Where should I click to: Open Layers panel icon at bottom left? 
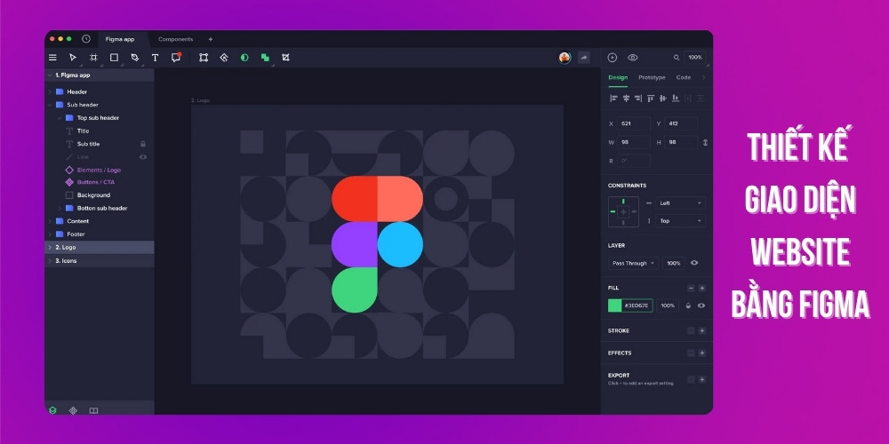(52, 410)
